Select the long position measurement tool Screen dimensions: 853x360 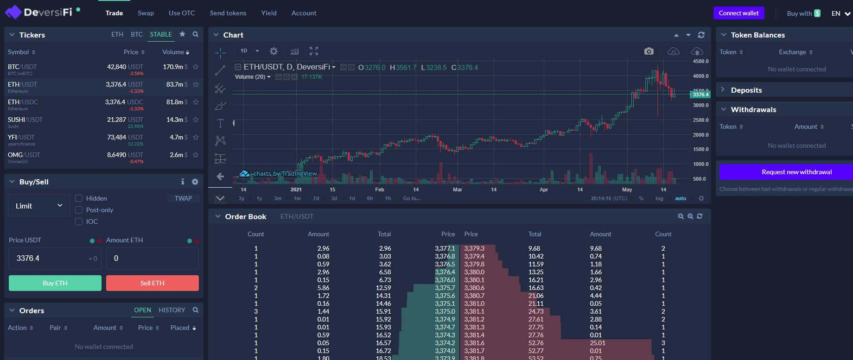(220, 158)
